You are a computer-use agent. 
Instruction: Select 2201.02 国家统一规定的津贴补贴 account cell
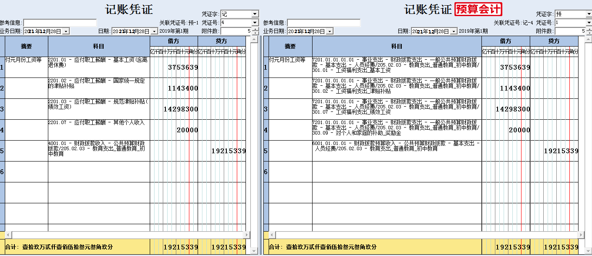[x=99, y=88]
